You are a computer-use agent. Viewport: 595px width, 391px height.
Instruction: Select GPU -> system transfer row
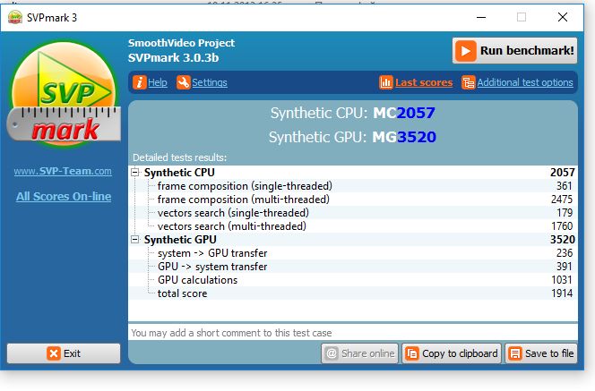(x=353, y=267)
